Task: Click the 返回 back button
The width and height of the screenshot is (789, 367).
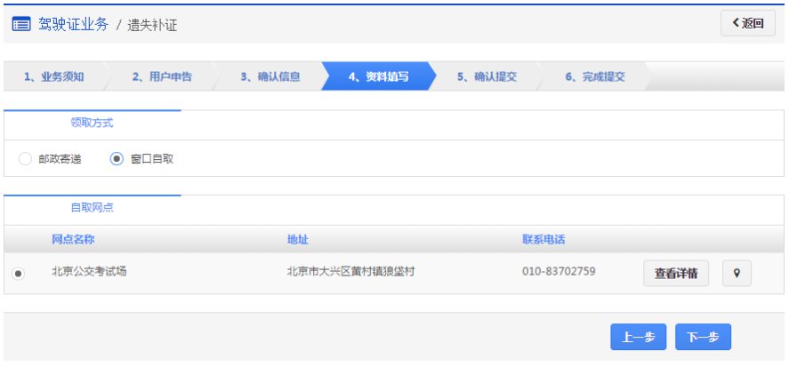Action: click(747, 24)
